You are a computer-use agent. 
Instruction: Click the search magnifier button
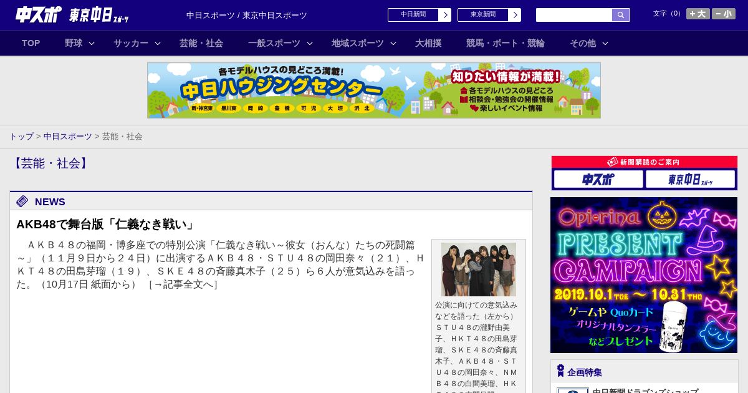(x=621, y=15)
